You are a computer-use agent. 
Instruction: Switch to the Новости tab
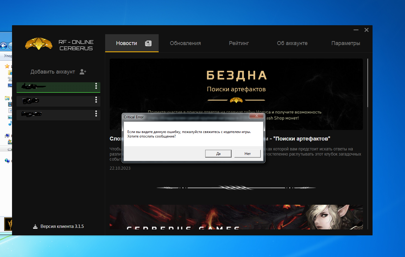click(x=132, y=43)
